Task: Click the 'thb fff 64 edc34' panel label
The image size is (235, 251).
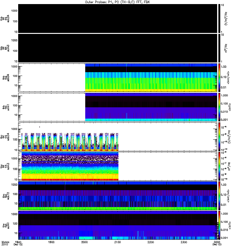Action: click(x=5, y=19)
